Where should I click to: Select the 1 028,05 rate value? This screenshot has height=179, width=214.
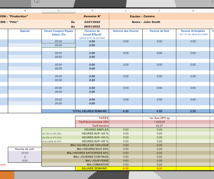point(160,122)
